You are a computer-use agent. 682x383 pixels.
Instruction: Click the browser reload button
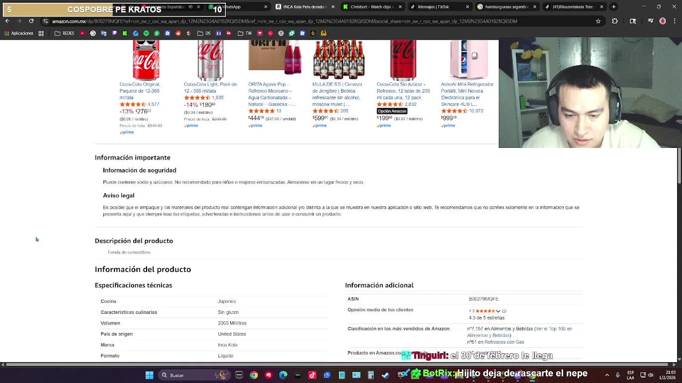31,21
